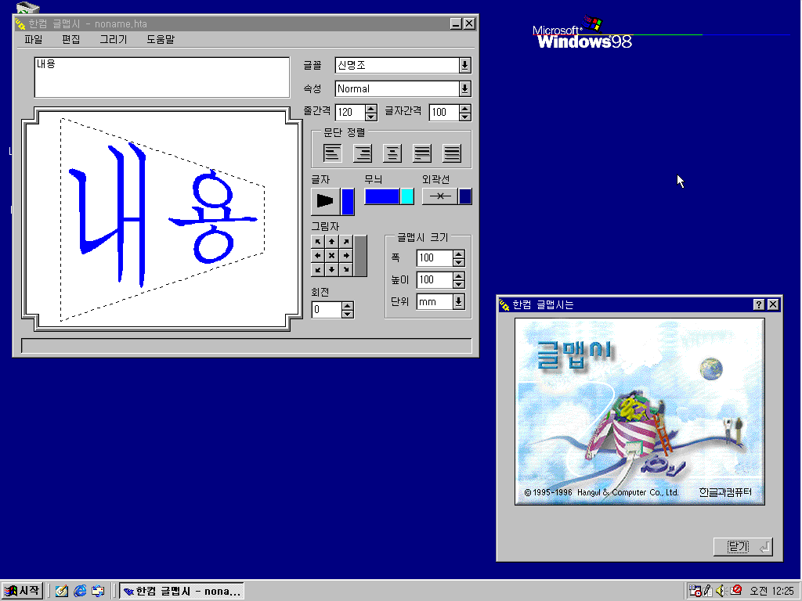802x601 pixels.
Task: Remove shadow with center X button
Action: click(332, 256)
